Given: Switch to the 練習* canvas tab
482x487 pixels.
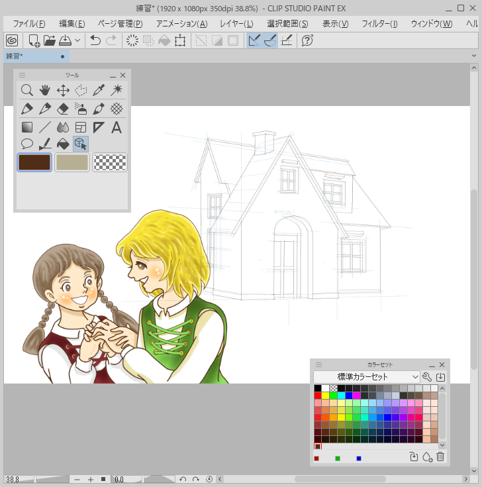Looking at the screenshot, I should [36, 56].
